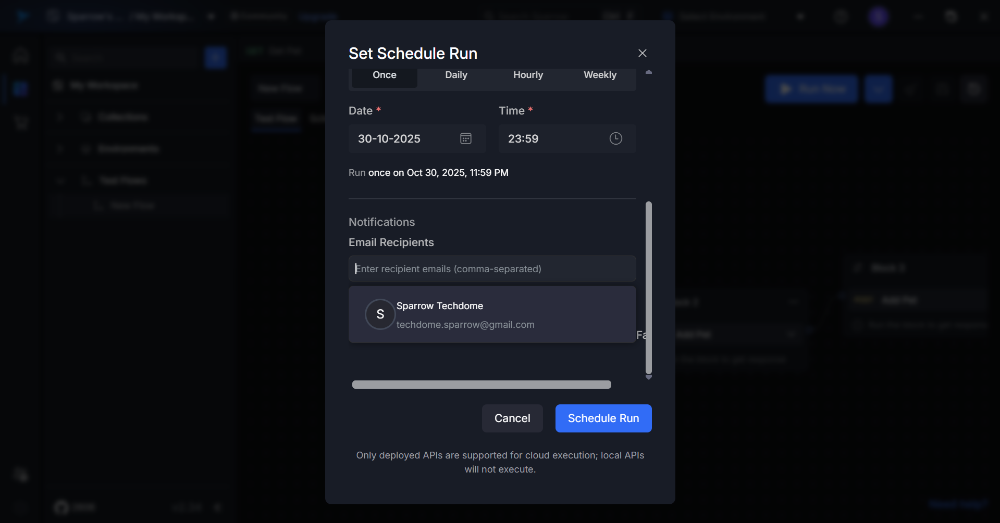Viewport: 1000px width, 523px height.
Task: Select the Once schedule tab
Action: tap(384, 75)
